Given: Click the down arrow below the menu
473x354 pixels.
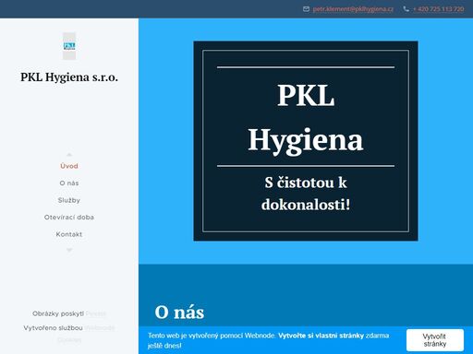Looking at the screenshot, I should [x=69, y=250].
